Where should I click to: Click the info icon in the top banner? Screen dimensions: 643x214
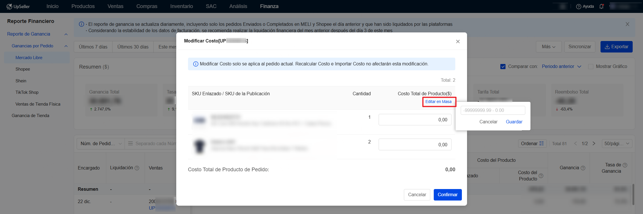click(82, 24)
